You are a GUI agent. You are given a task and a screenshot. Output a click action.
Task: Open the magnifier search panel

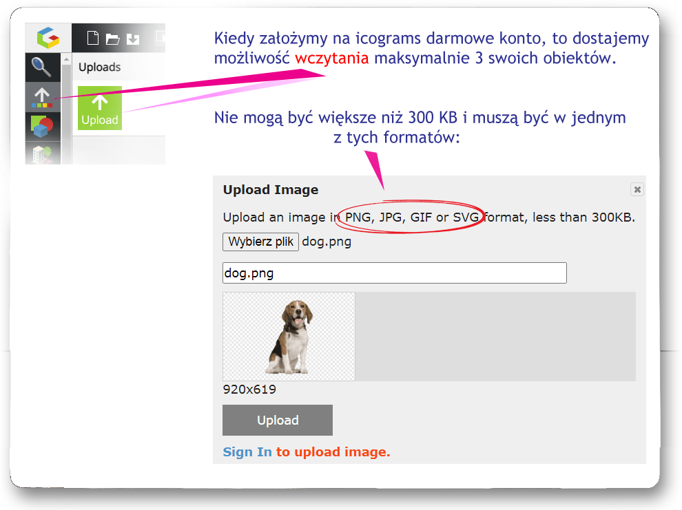(43, 67)
